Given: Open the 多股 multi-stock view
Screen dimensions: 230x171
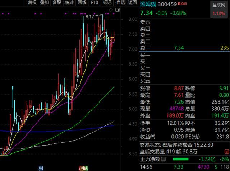Looking at the screenshot, I should tap(57, 3).
